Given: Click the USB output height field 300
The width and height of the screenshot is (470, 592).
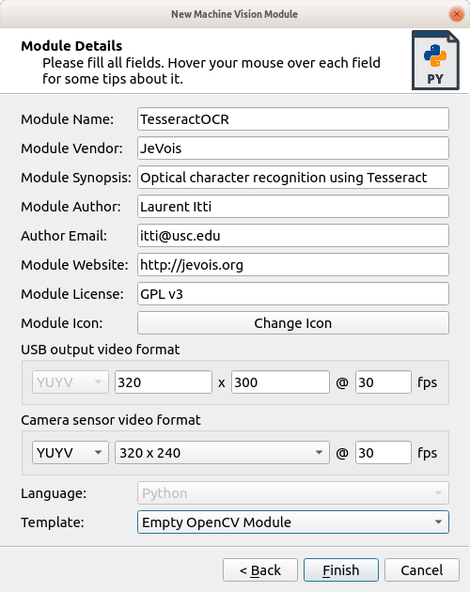Looking at the screenshot, I should [x=280, y=382].
